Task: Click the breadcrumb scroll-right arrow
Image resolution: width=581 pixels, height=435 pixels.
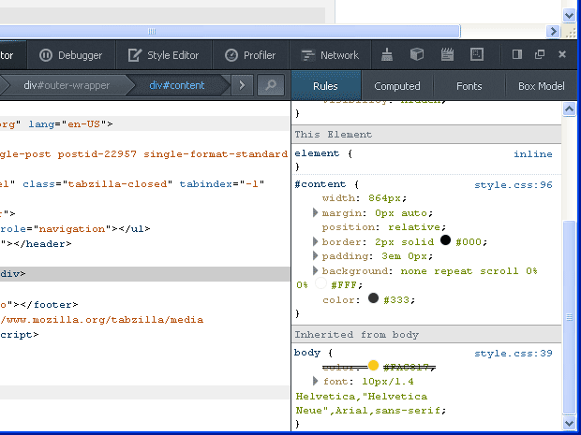Action: [242, 85]
